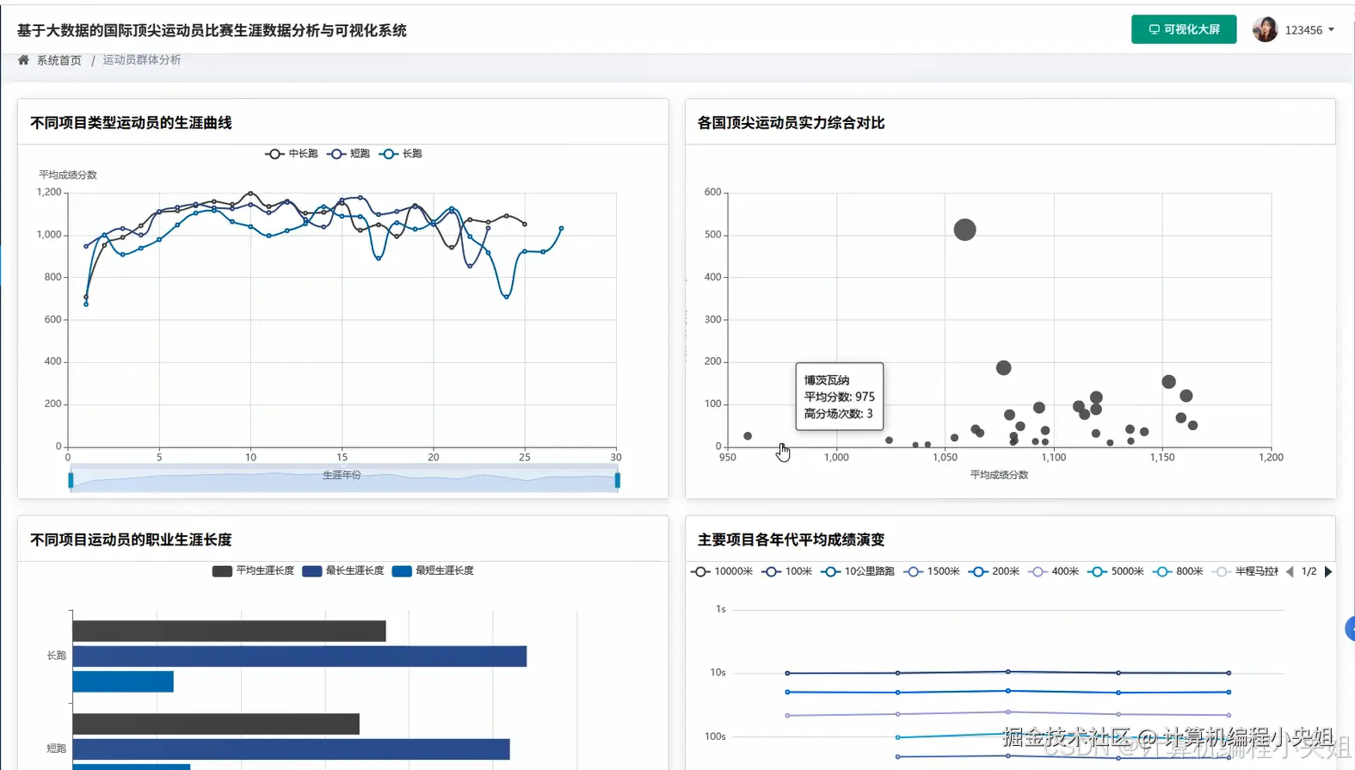Go to 系统首页 breadcrumb link

click(59, 60)
